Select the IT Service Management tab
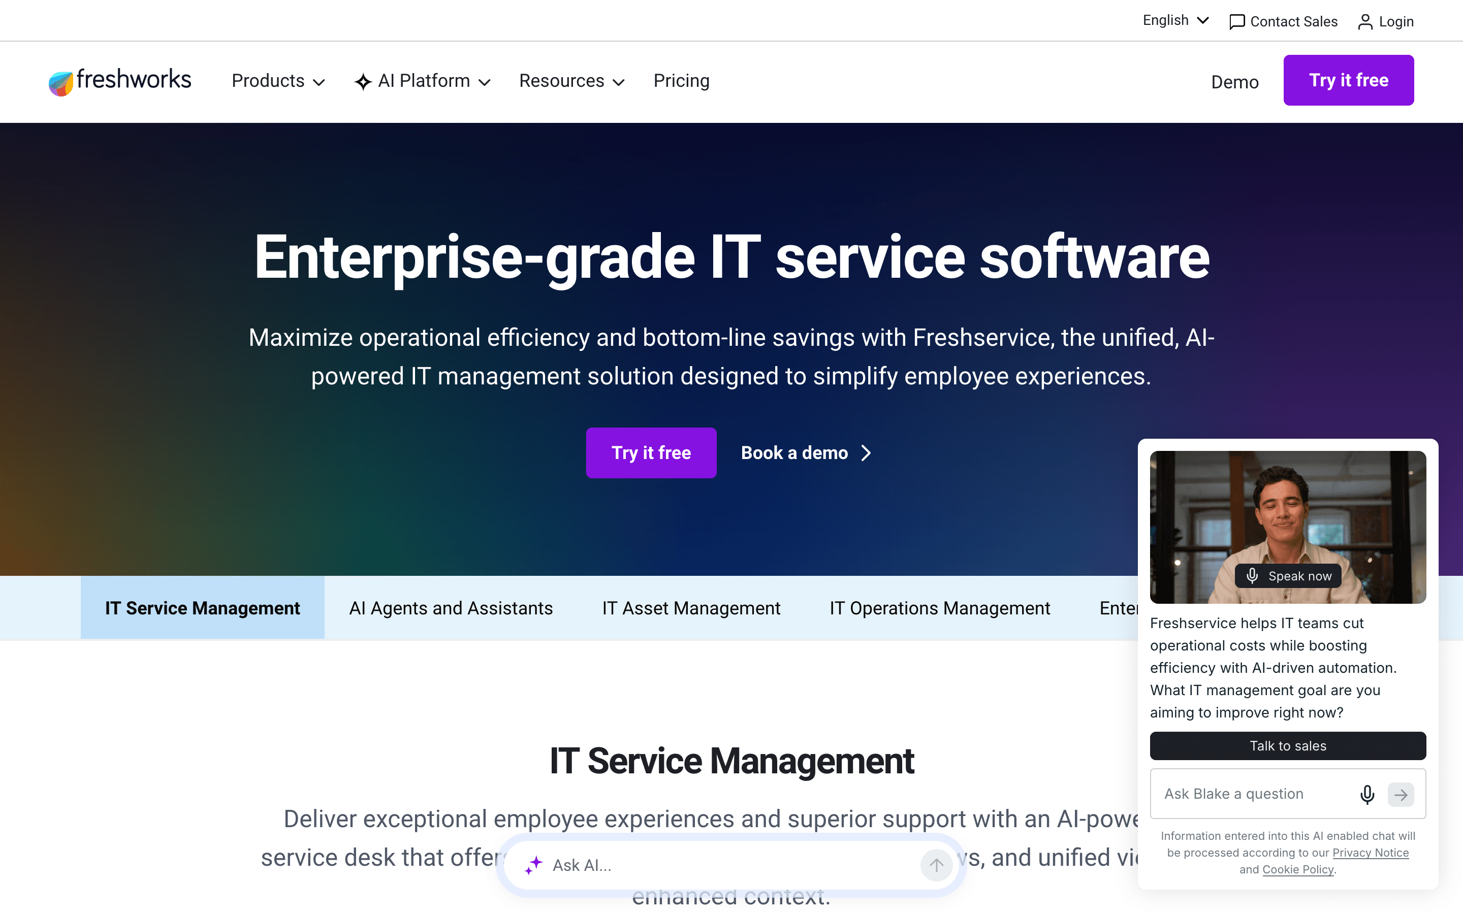This screenshot has width=1463, height=914. [x=203, y=607]
